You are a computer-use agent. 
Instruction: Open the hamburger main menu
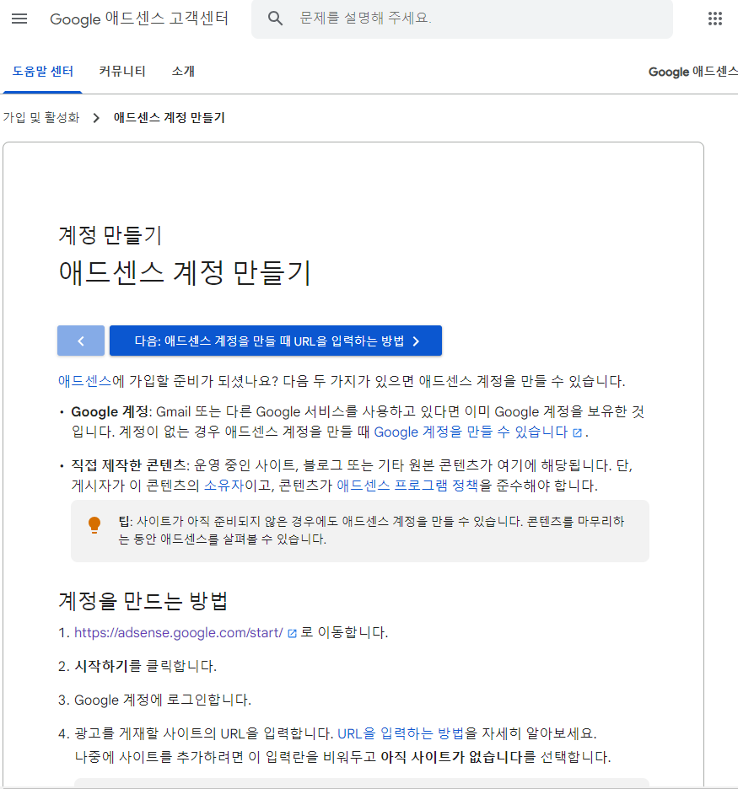19,19
